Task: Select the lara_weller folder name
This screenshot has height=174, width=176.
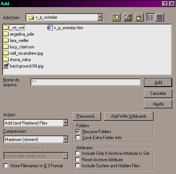Action: pyautogui.click(x=19, y=40)
